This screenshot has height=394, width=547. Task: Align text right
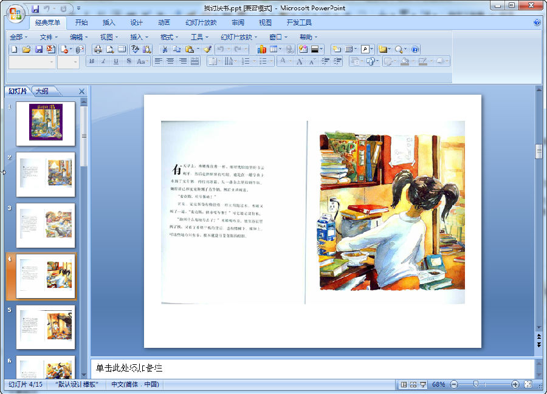pyautogui.click(x=183, y=62)
